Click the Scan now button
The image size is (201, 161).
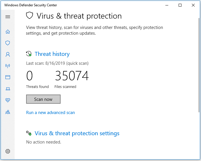point(43,99)
